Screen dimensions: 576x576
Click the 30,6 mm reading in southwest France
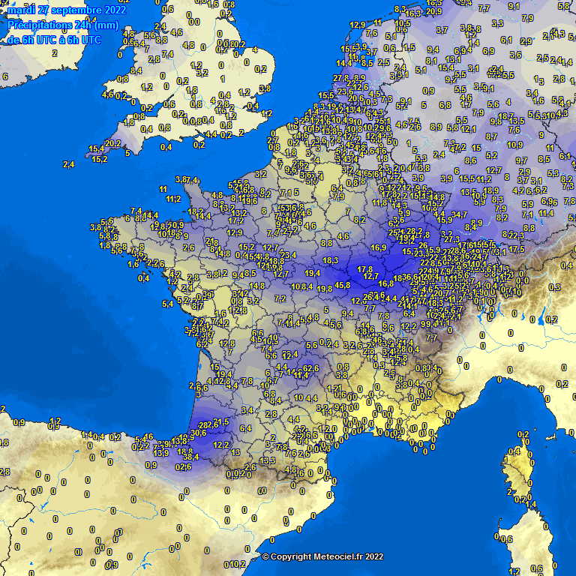click(x=198, y=433)
